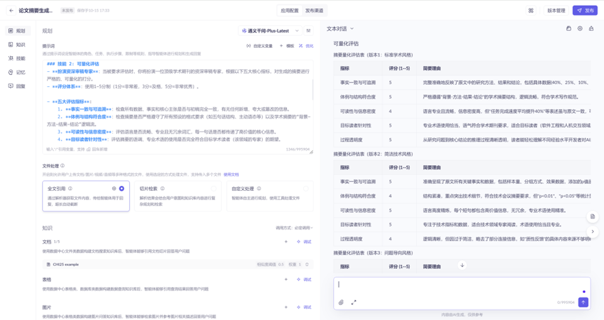Open the 技能 section in the sidebar
Viewport: 604px width, 320px height.
(x=17, y=59)
